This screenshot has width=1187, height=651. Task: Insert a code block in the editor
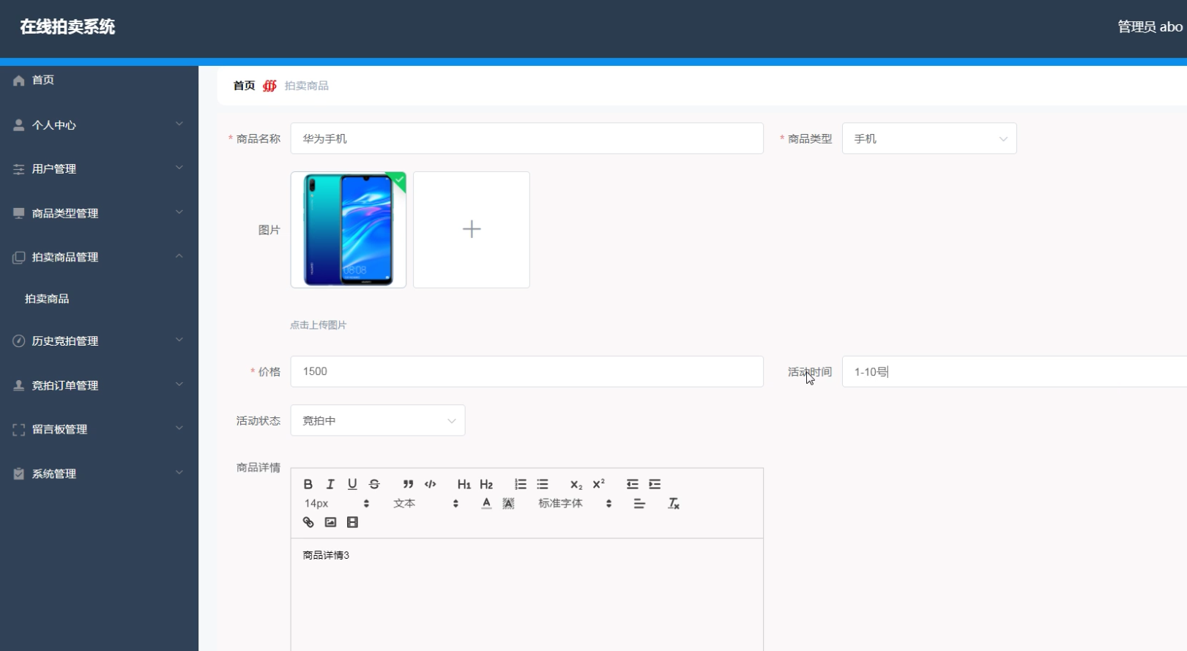pyautogui.click(x=431, y=484)
